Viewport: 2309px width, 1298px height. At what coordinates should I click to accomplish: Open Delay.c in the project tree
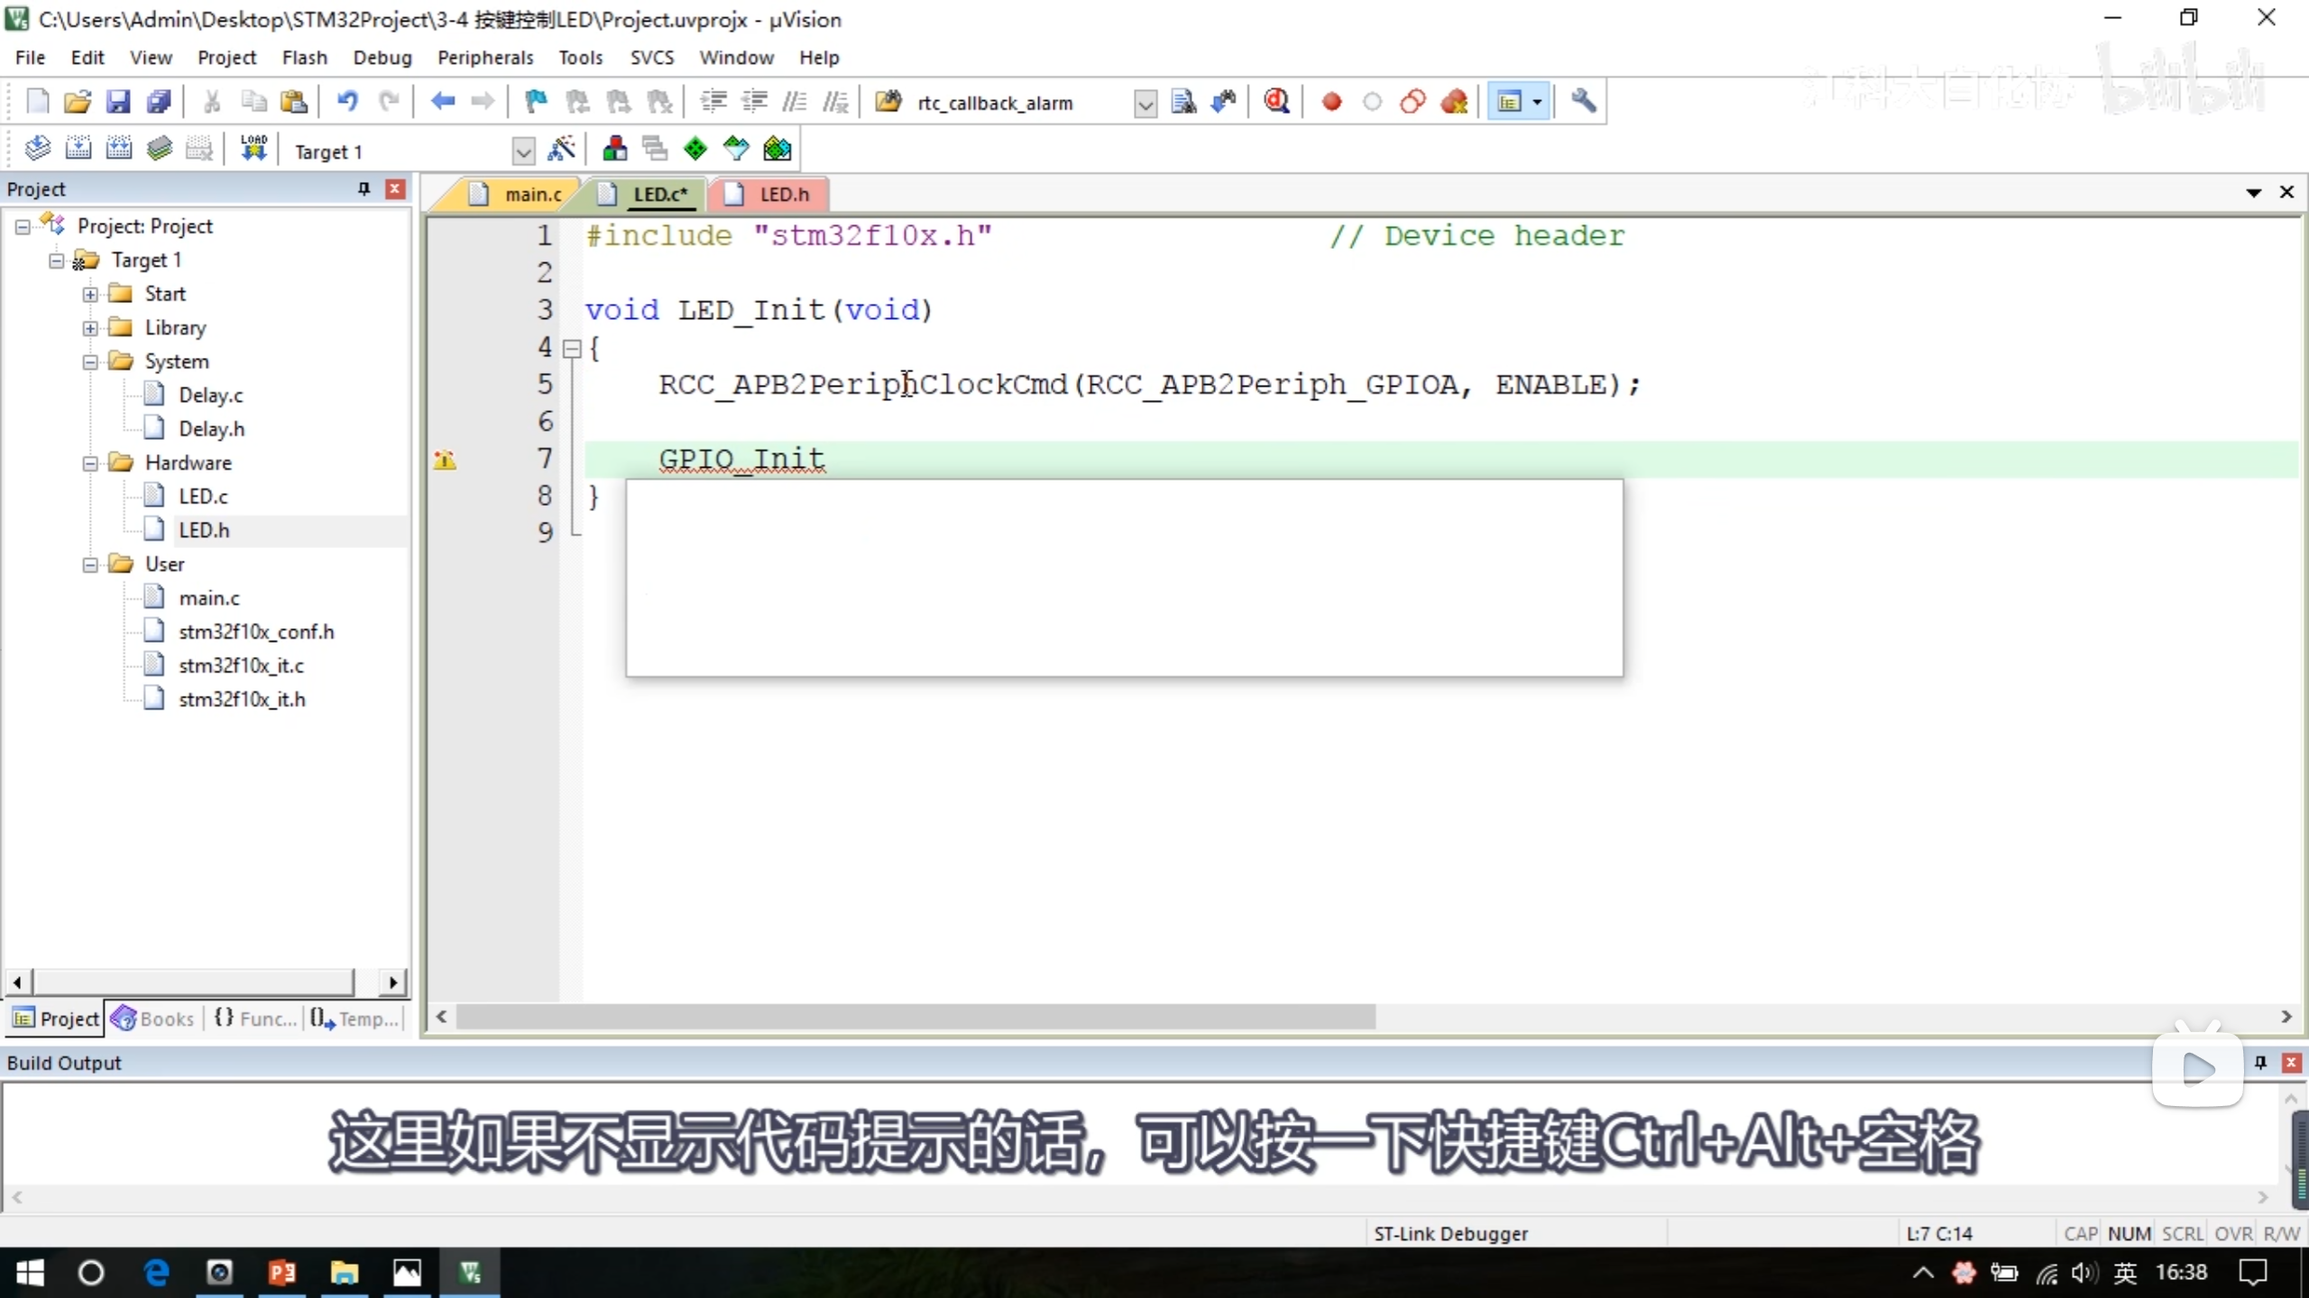tap(210, 395)
